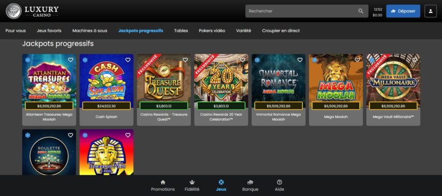The image size is (442, 196).
Task: Open Tables tab
Action: tap(181, 30)
